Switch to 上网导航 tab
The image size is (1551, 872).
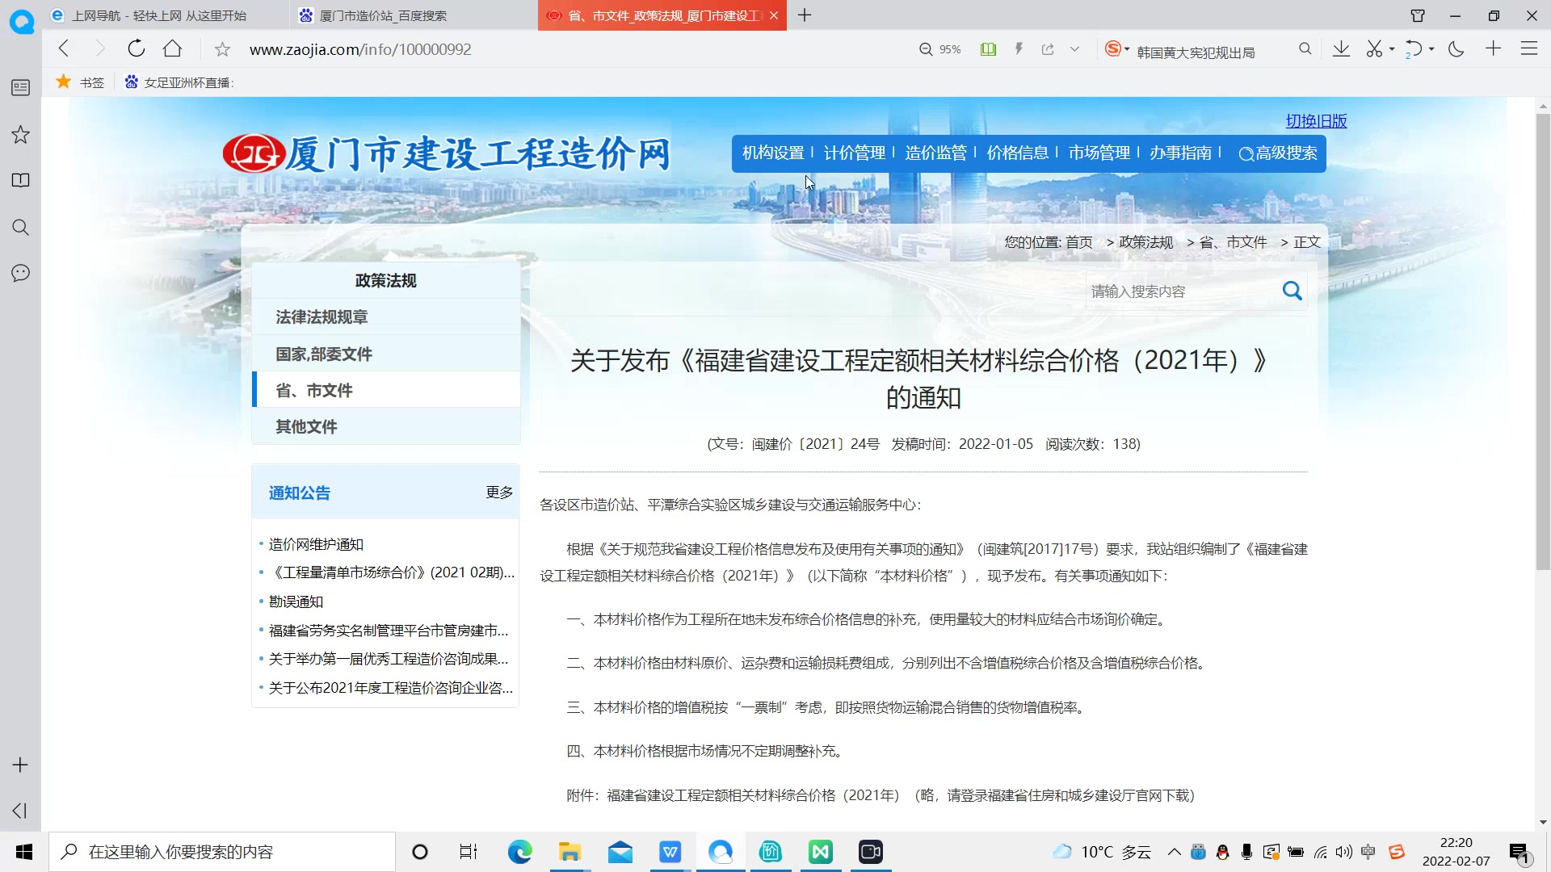pos(166,15)
